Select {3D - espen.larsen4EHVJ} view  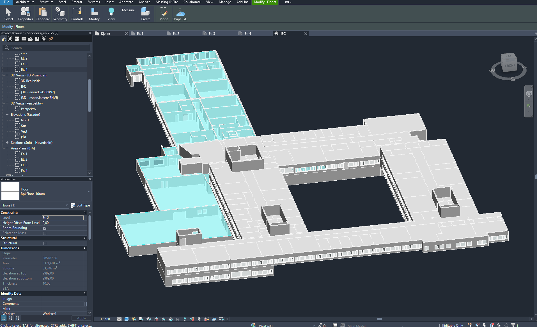click(40, 98)
